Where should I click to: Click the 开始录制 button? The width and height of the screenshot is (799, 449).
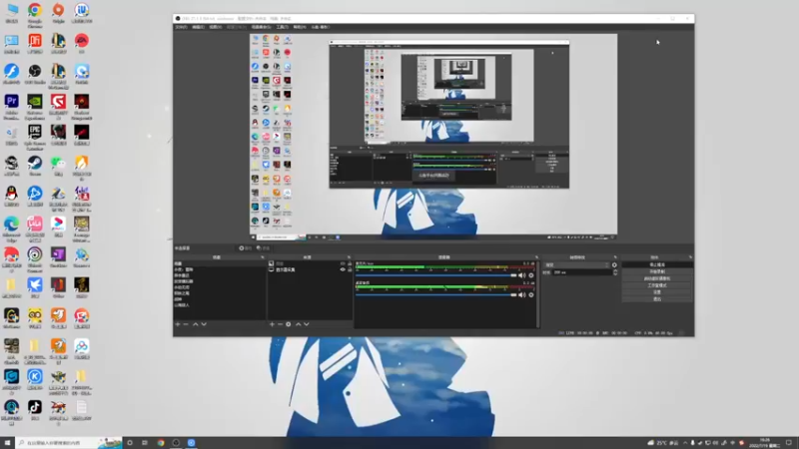coord(657,271)
